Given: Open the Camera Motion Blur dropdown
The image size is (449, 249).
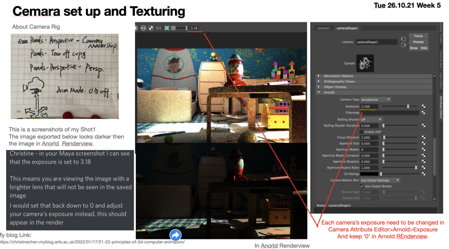Looking at the screenshot, I should tap(380, 180).
